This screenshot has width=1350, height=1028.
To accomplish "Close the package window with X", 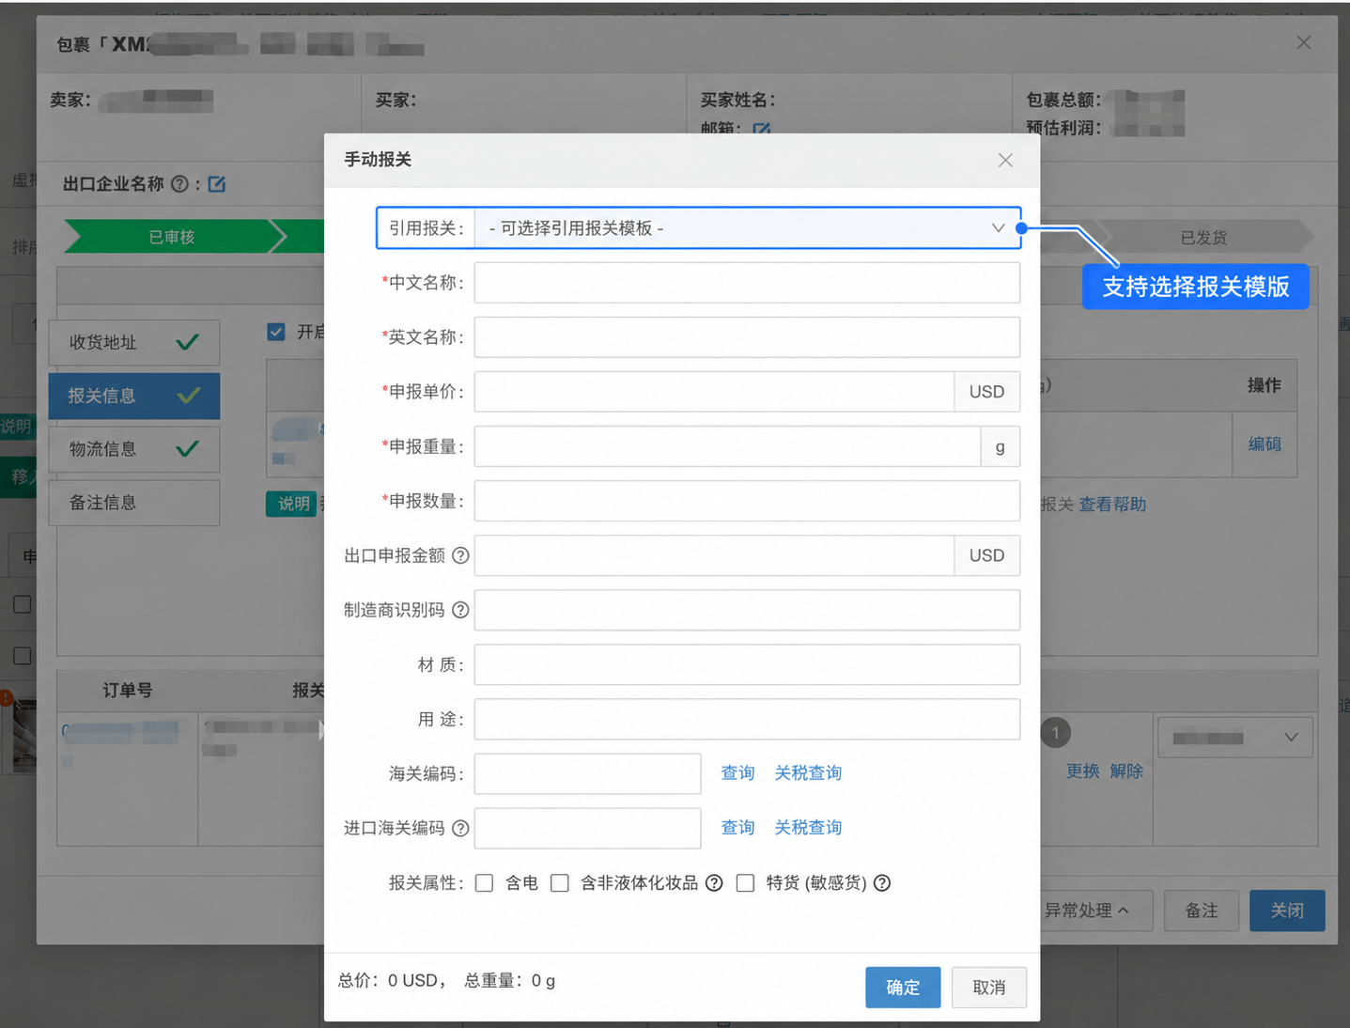I will (1304, 42).
